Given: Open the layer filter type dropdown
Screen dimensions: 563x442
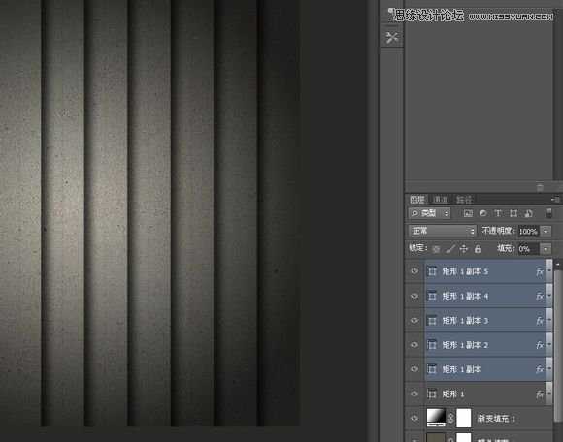Looking at the screenshot, I should coord(429,213).
